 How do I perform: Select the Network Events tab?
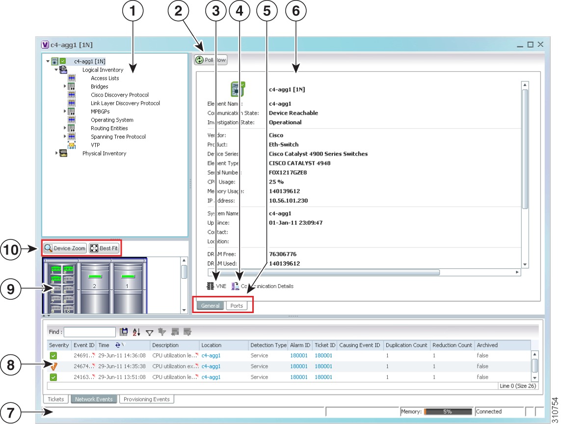coord(94,399)
